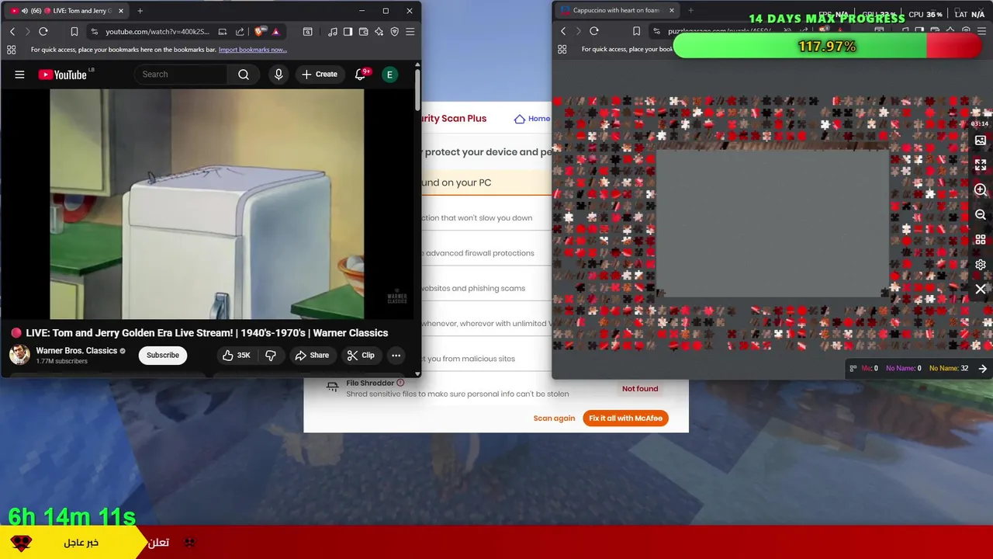Click Fix it all with McAfee

tap(625, 418)
